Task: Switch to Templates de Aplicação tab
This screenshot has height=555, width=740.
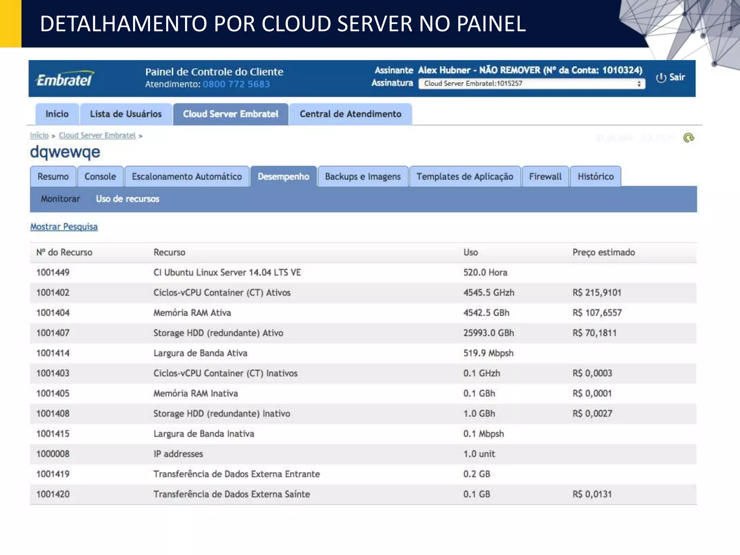Action: (465, 176)
